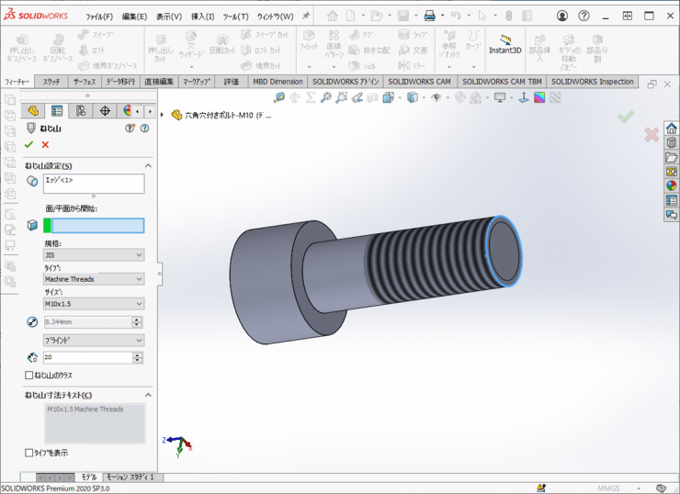
Task: Click the depth value stepper arrows
Action: click(138, 357)
